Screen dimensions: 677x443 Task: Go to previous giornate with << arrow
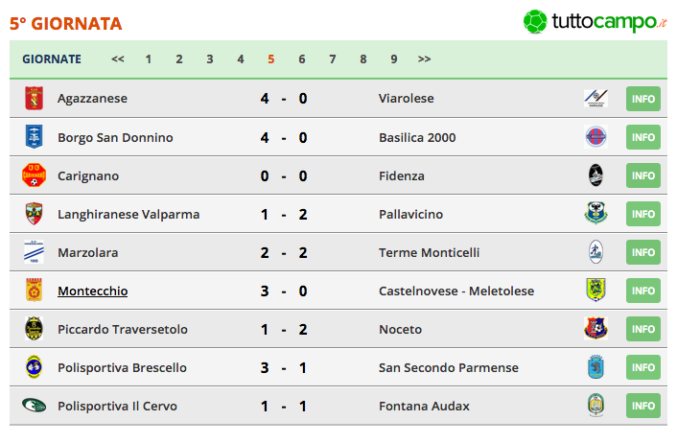[118, 59]
